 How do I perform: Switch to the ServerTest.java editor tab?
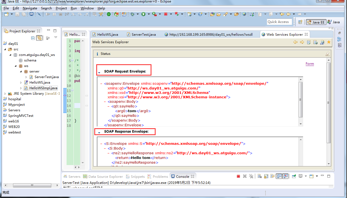[x=141, y=34]
